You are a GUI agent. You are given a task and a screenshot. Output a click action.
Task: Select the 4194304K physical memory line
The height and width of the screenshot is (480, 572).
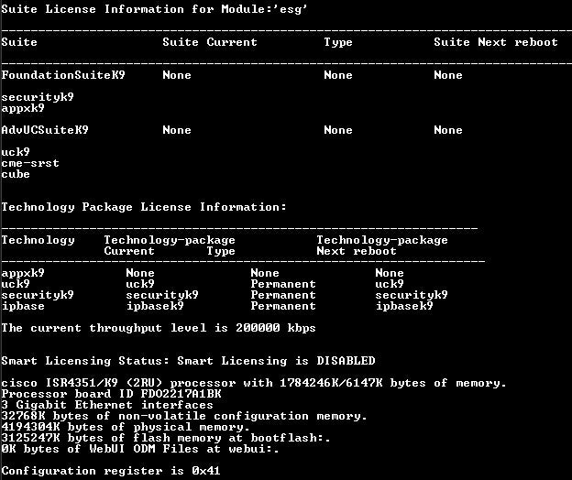coord(126,427)
